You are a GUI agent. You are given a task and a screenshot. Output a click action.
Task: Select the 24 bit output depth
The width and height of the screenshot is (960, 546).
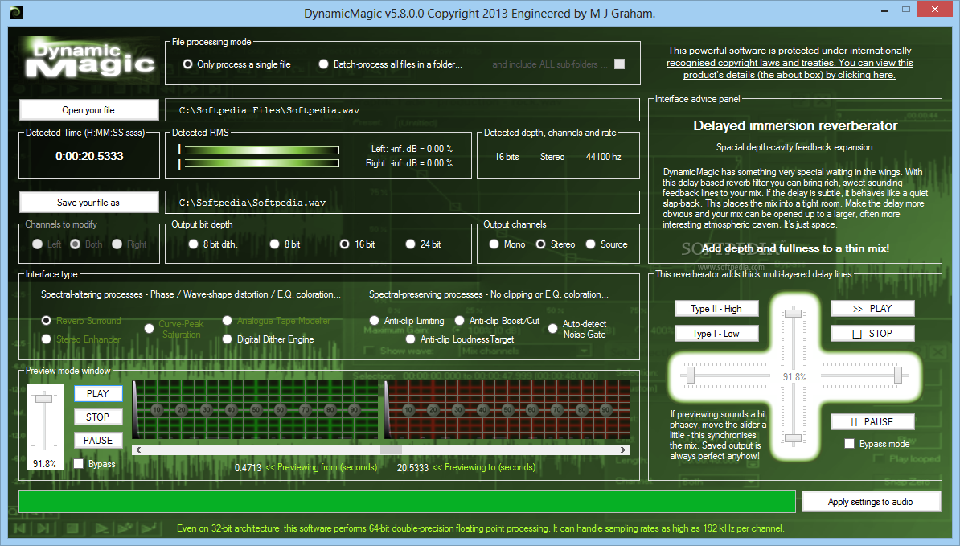pyautogui.click(x=423, y=244)
